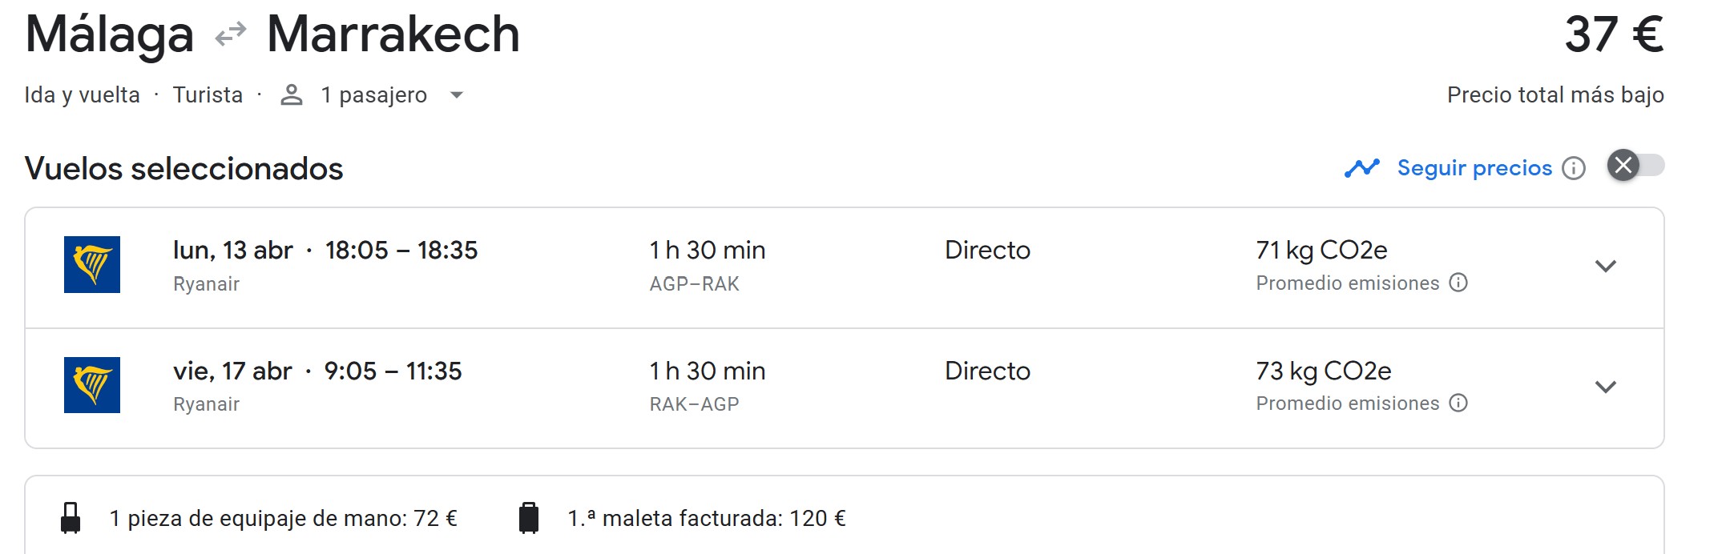
Task: Enable the Seguir precios toggle
Action: 1635,166
